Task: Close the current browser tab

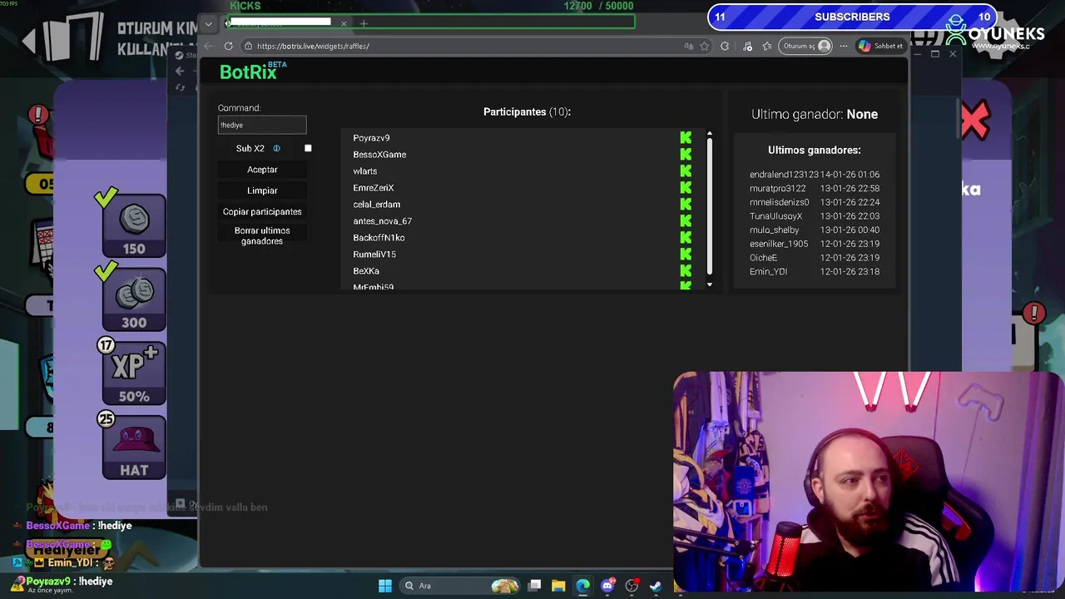Action: [x=344, y=23]
